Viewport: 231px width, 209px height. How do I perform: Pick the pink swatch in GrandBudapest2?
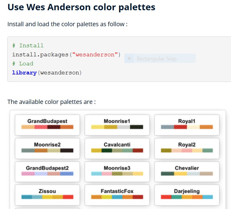28,173
